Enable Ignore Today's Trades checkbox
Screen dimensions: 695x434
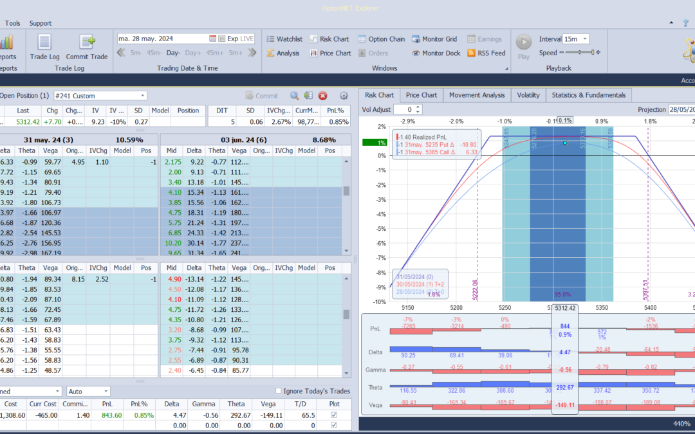[279, 391]
